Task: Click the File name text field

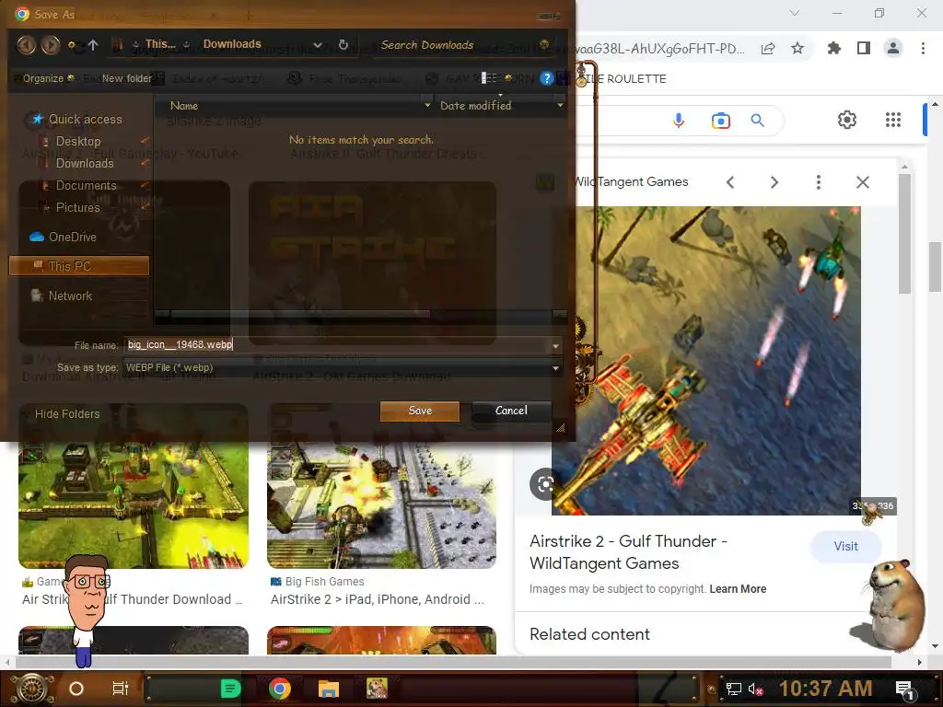Action: (336, 345)
